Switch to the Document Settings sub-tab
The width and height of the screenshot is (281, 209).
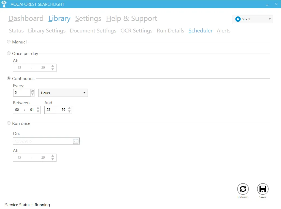click(93, 31)
